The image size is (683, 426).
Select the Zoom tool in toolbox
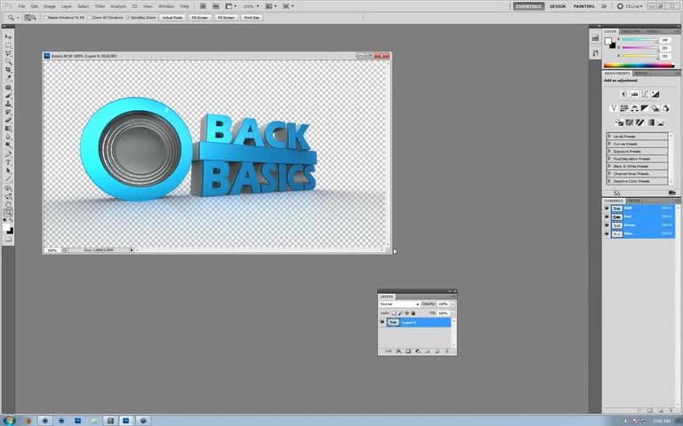click(x=8, y=213)
